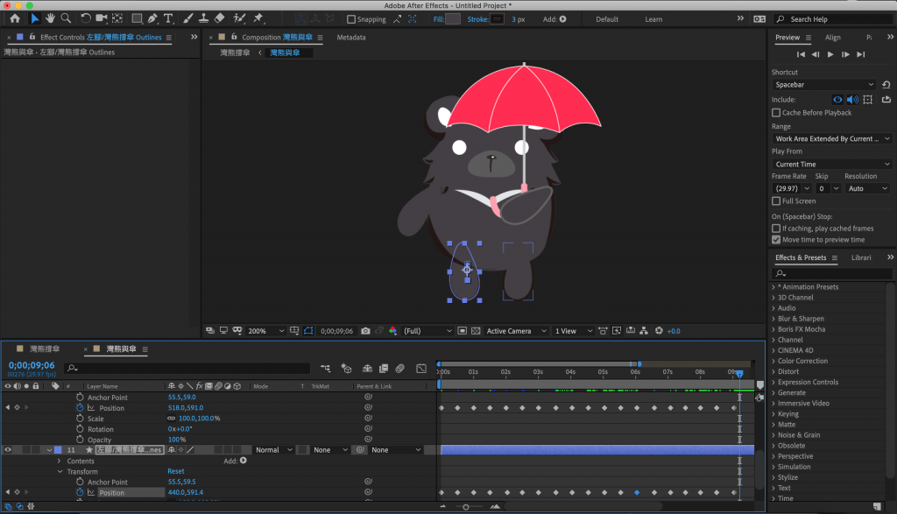Hide layer 11 with its eye icon
Viewport: 897px width, 514px height.
click(8, 450)
